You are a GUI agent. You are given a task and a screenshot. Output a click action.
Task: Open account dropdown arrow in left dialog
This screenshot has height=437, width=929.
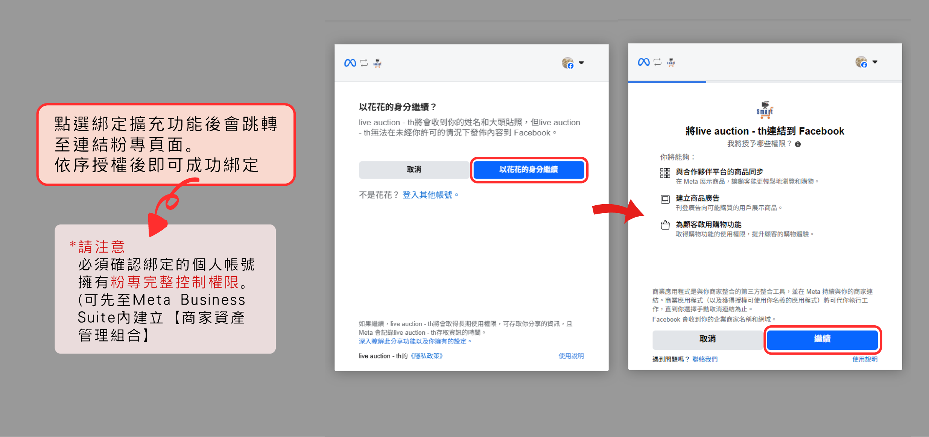point(581,63)
